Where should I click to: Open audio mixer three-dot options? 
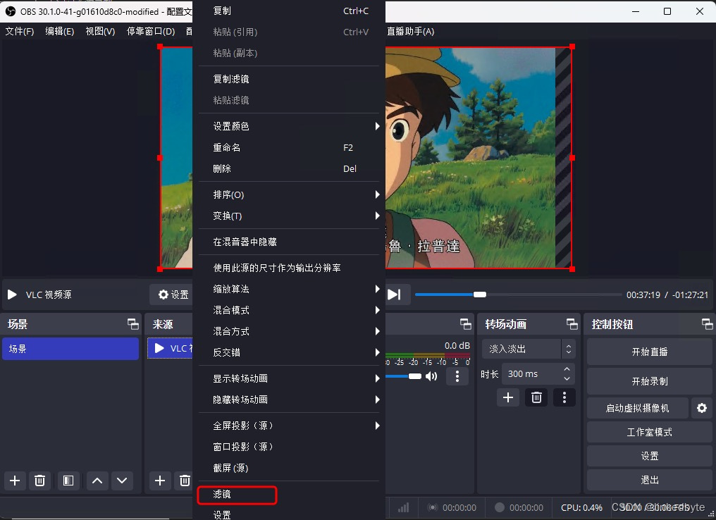coord(457,376)
